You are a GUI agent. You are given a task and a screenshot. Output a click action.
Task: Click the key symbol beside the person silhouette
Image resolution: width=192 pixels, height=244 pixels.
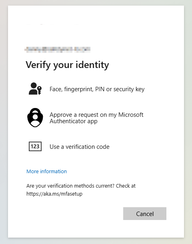coord(40,90)
